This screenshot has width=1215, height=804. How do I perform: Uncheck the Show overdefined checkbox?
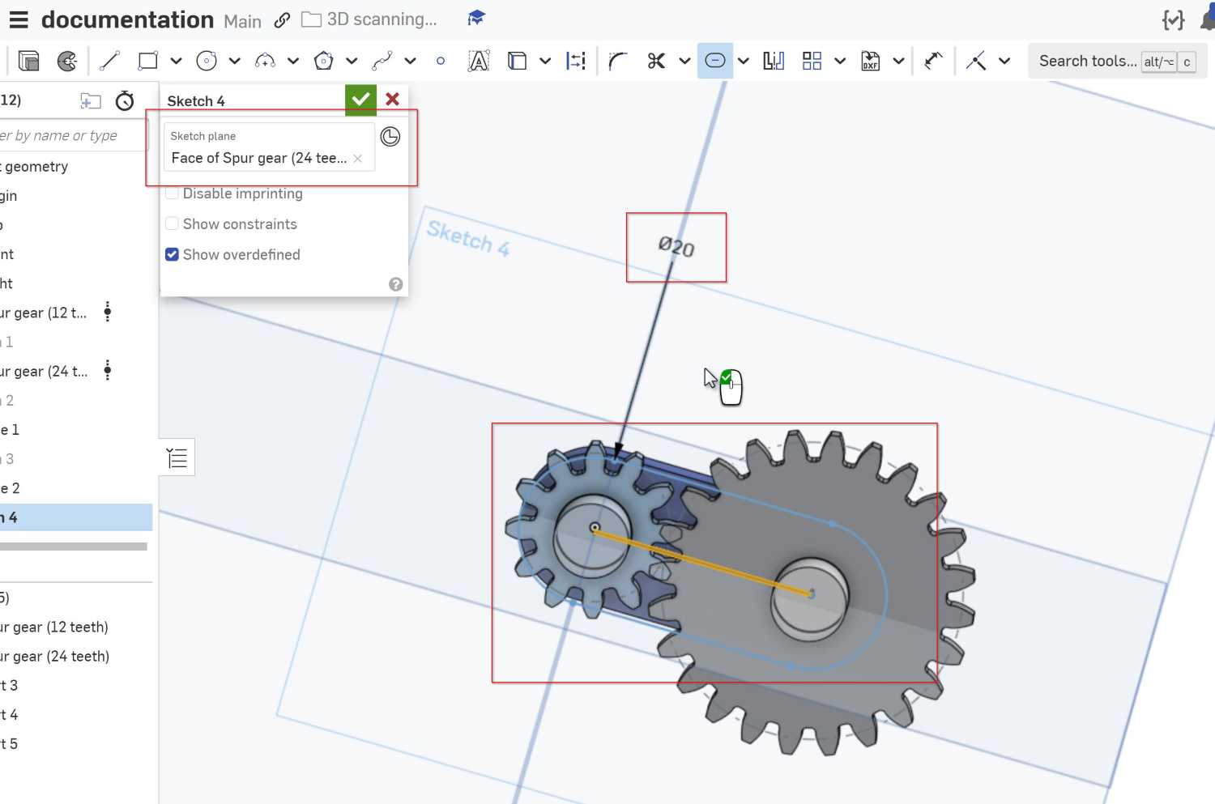(x=172, y=254)
